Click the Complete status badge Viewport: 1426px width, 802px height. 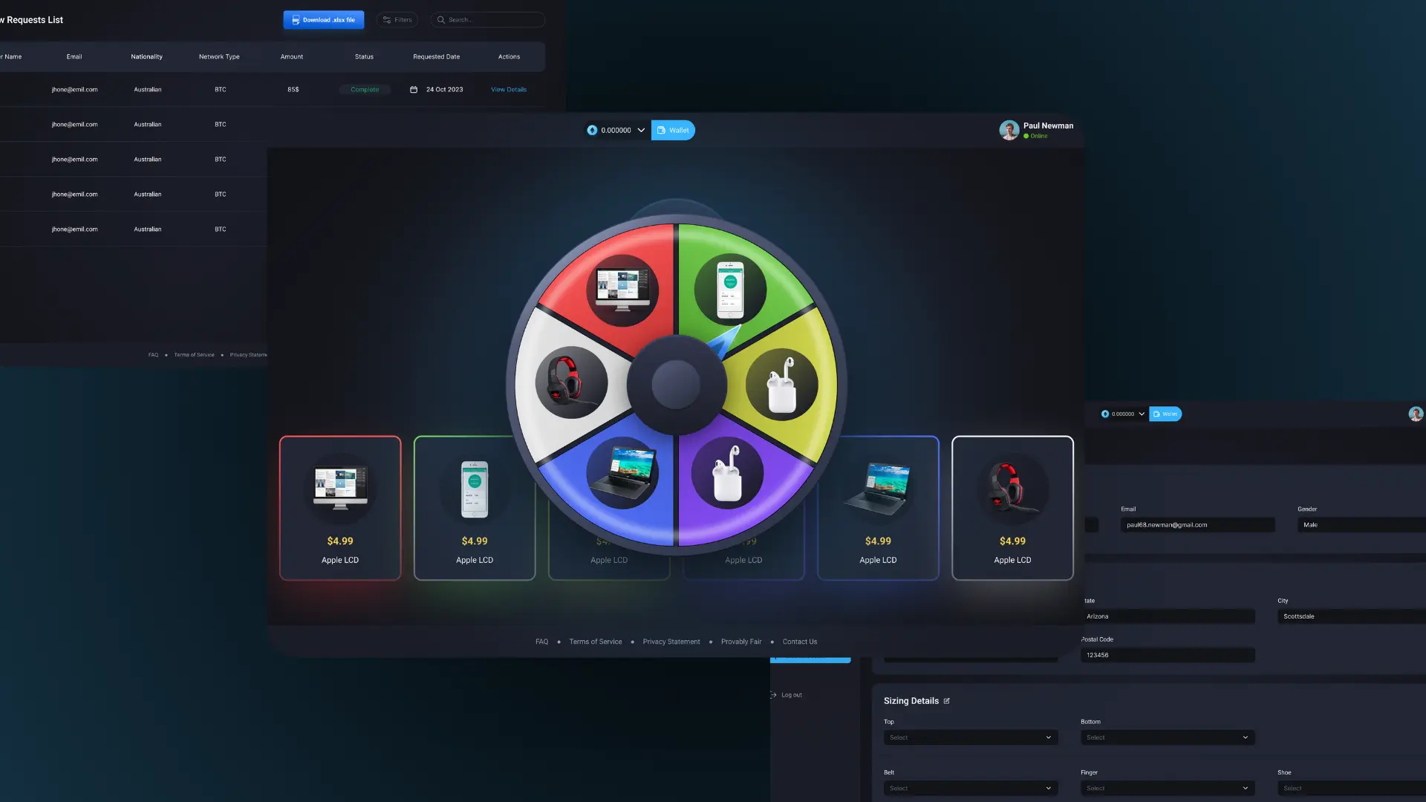coord(365,90)
